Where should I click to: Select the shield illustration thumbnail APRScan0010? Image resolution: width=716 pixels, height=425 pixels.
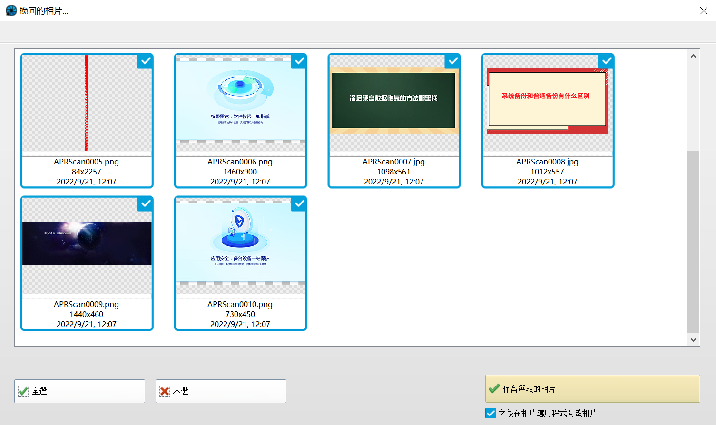[x=240, y=246]
